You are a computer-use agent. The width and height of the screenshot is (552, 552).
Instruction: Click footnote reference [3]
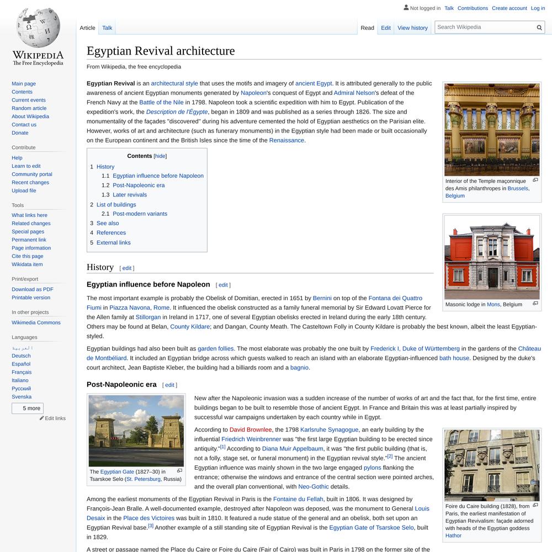point(151,526)
